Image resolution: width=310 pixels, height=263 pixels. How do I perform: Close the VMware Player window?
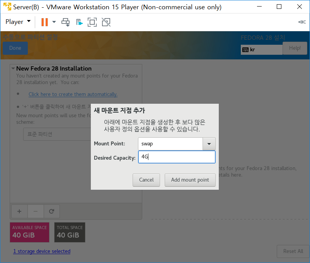[x=299, y=7]
